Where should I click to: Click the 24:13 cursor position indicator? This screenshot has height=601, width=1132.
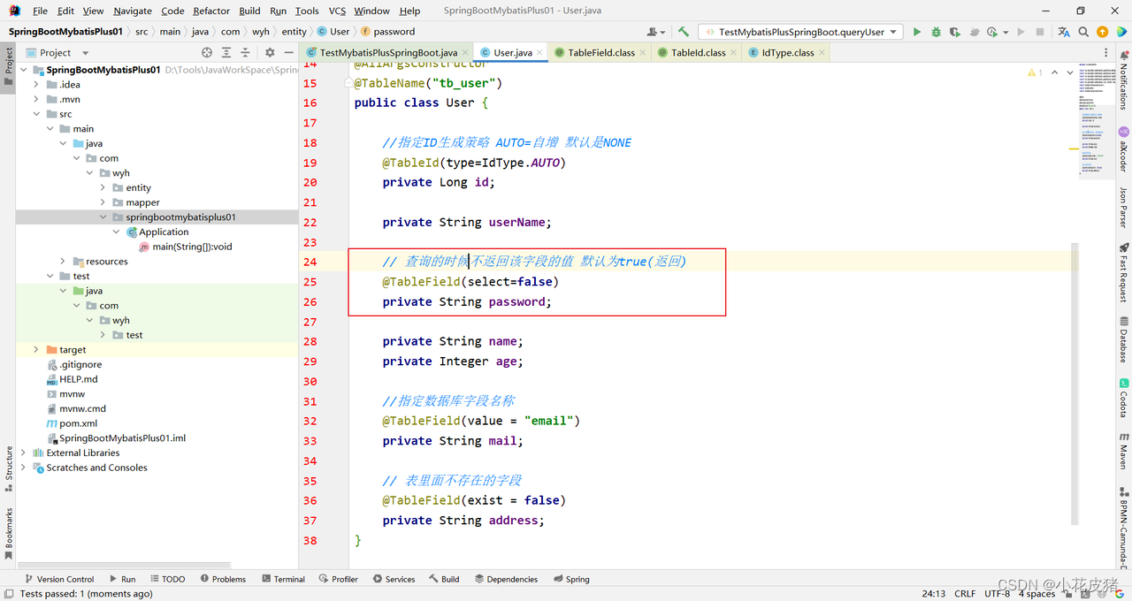(934, 594)
